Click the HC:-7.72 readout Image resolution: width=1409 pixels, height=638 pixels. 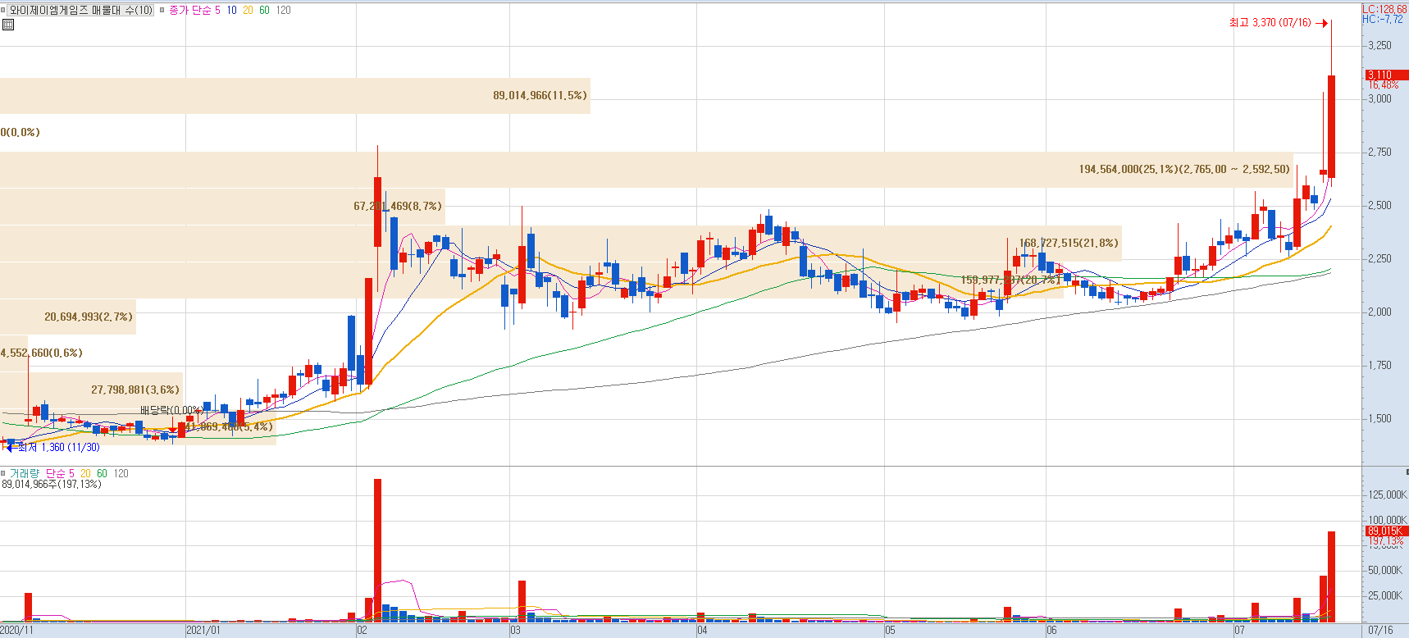(1382, 19)
